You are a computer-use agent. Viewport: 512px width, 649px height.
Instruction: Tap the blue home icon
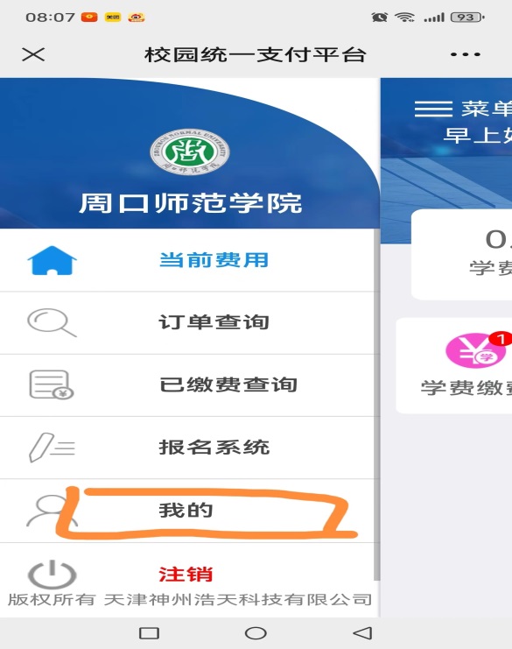coord(52,260)
